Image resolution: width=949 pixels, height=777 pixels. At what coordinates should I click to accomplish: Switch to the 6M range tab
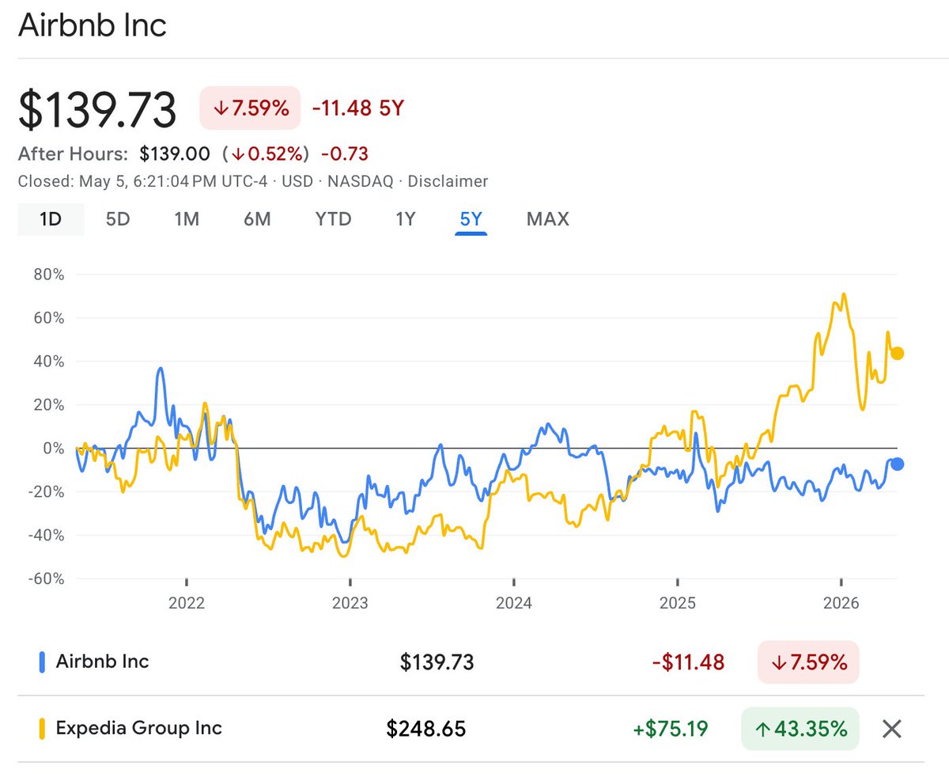point(257,218)
